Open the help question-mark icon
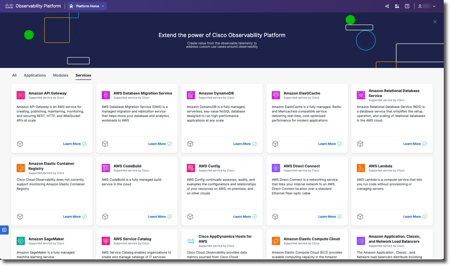Image resolution: width=450 pixels, height=266 pixels. point(407,6)
